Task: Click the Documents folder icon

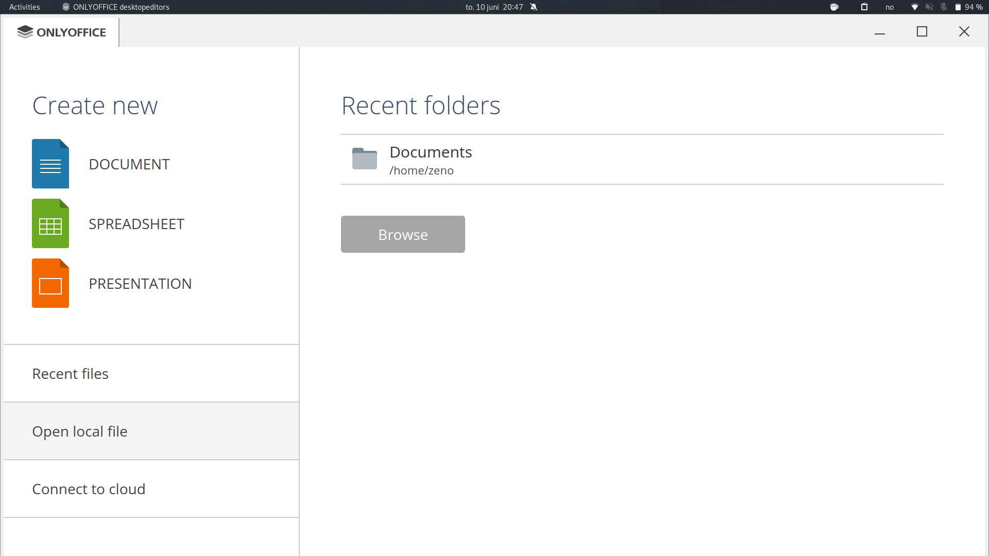Action: click(364, 159)
